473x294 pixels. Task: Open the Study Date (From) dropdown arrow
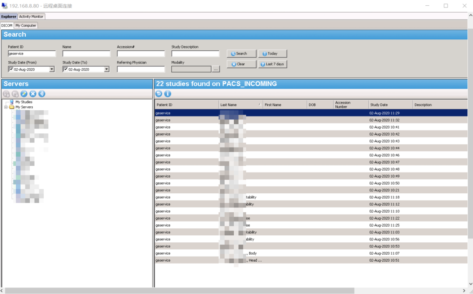(52, 69)
